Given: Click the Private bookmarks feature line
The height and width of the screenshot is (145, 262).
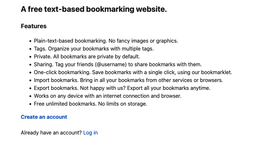Looking at the screenshot, I should click(x=87, y=56).
